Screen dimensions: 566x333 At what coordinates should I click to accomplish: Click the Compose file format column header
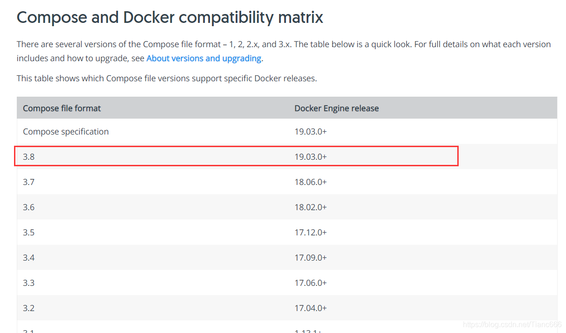click(x=62, y=108)
